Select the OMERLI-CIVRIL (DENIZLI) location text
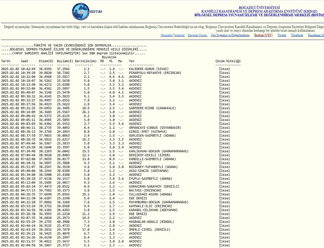324x248 pixels. tap(150, 230)
